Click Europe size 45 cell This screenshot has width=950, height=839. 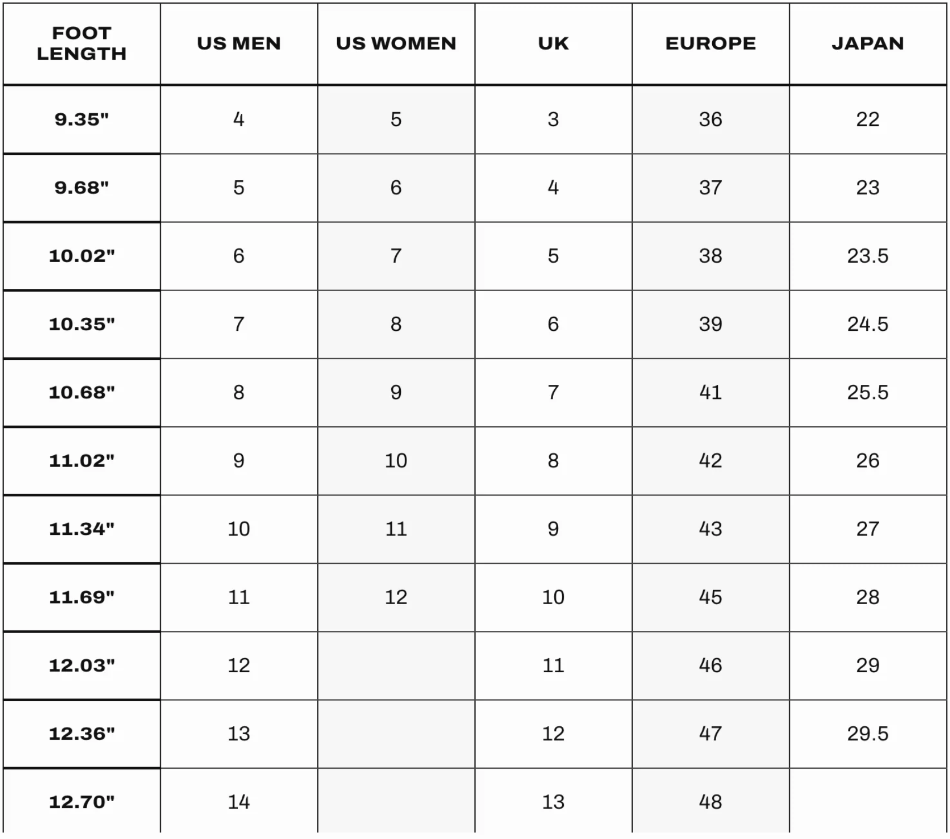(x=711, y=597)
